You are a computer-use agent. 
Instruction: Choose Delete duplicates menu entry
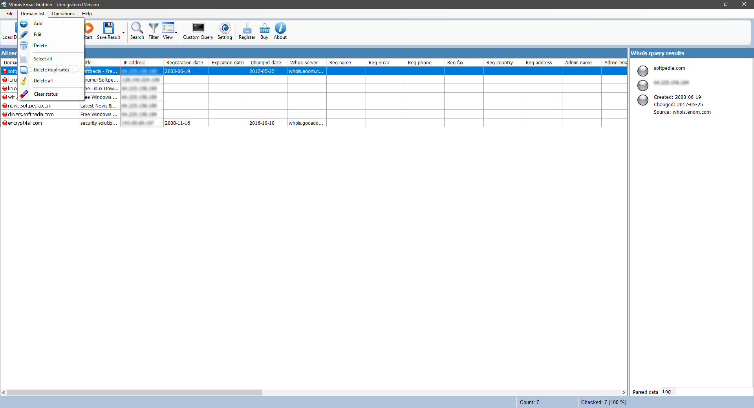click(51, 70)
